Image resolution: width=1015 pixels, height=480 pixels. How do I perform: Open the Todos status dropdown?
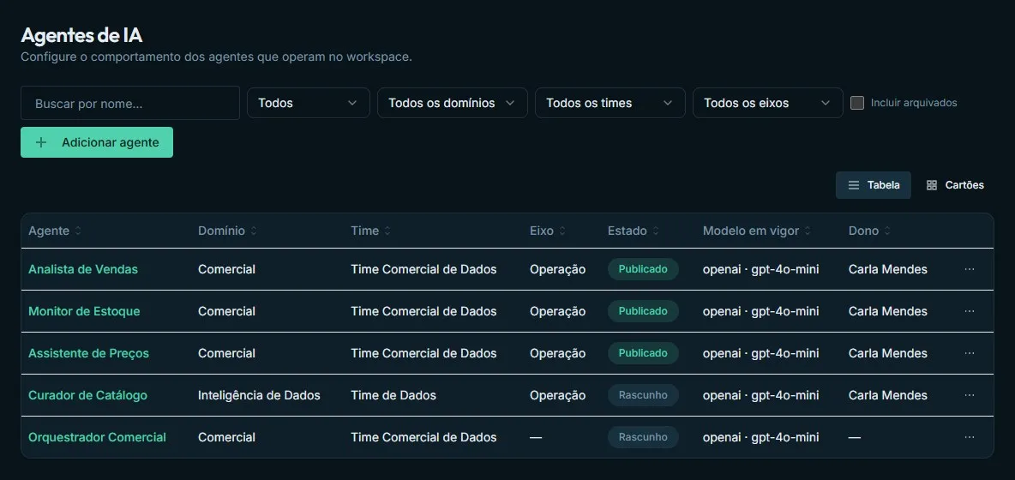[x=308, y=103]
